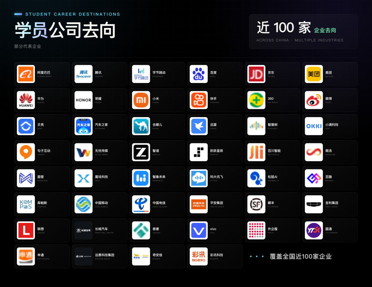Click the 科大讯飞 company name

[217, 177]
